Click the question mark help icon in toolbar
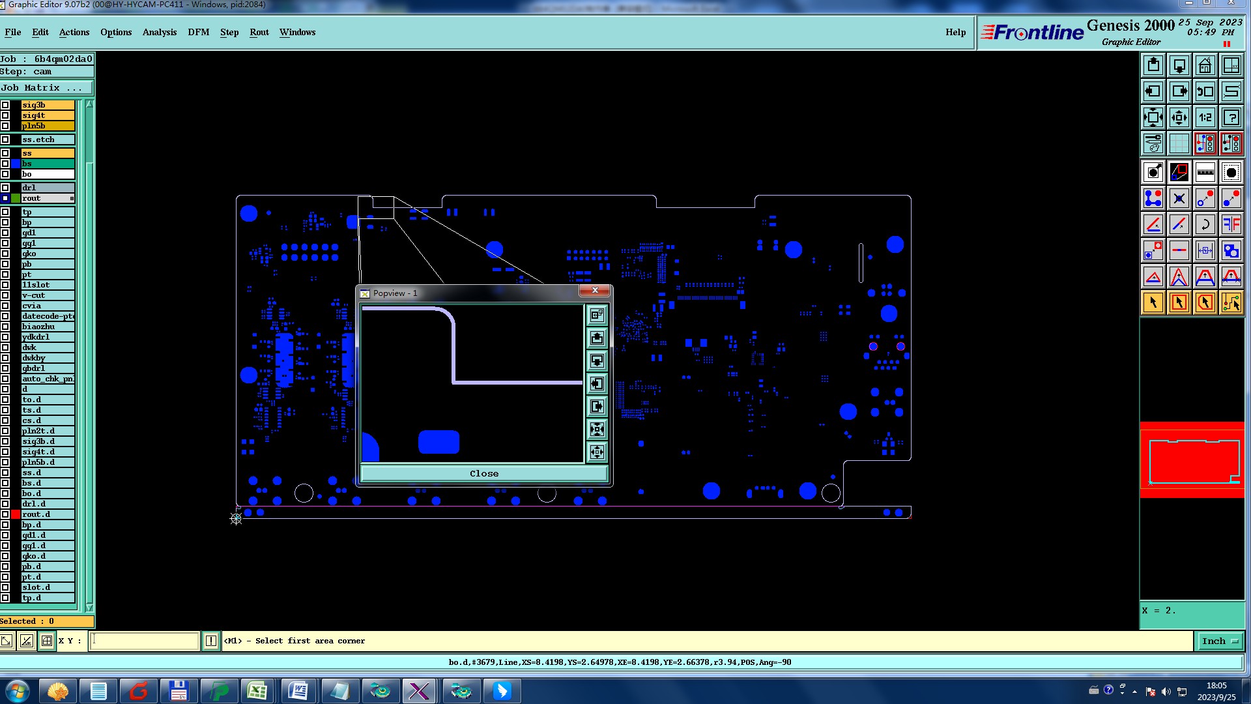 [1231, 118]
